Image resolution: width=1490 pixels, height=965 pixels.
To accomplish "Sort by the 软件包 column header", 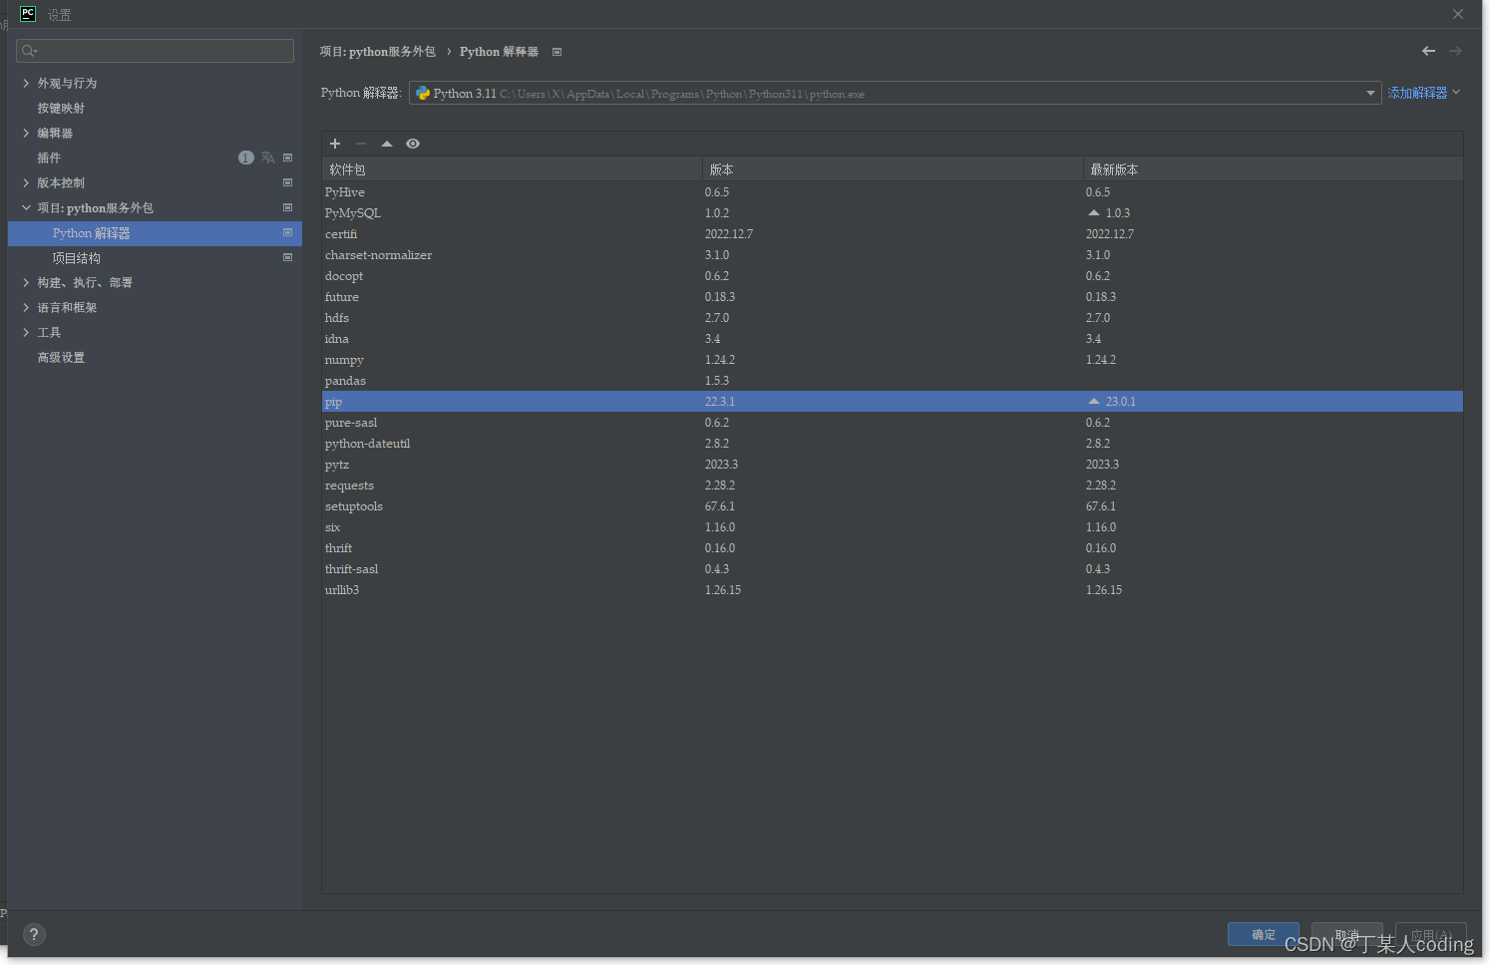I will click(513, 169).
